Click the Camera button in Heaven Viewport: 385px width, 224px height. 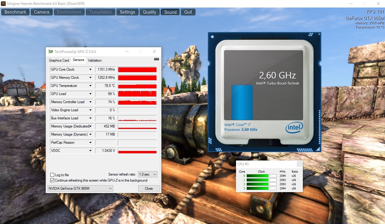tap(42, 12)
